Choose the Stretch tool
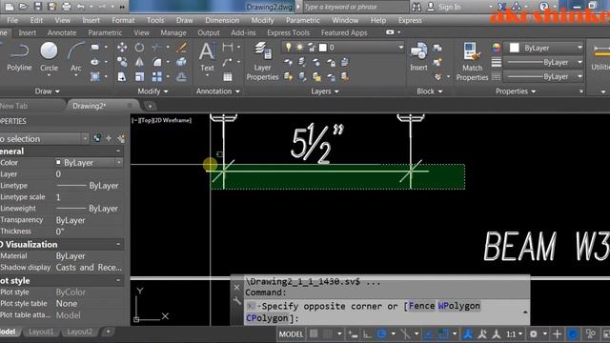610x343 pixels. coord(122,76)
